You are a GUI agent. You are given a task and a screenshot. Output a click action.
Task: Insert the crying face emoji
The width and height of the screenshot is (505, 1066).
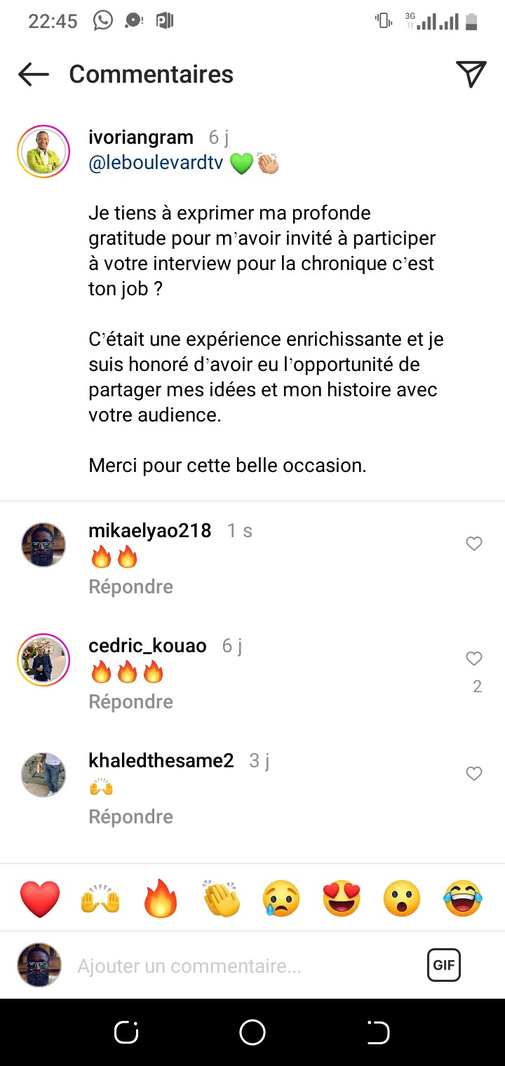281,898
